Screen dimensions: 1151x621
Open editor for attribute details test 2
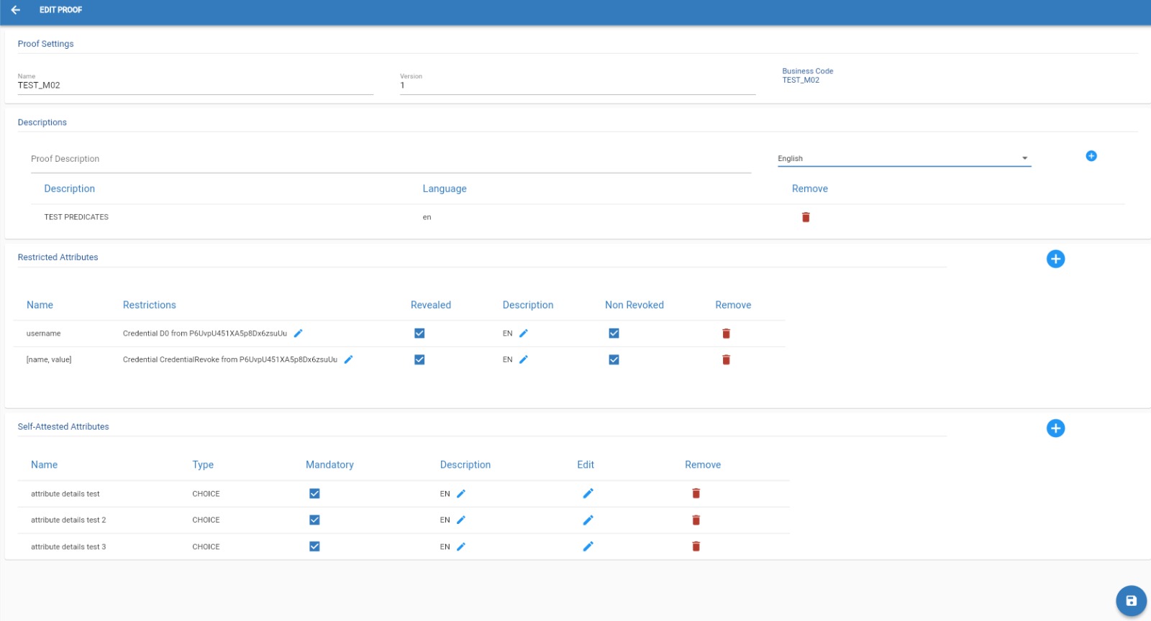coord(588,520)
